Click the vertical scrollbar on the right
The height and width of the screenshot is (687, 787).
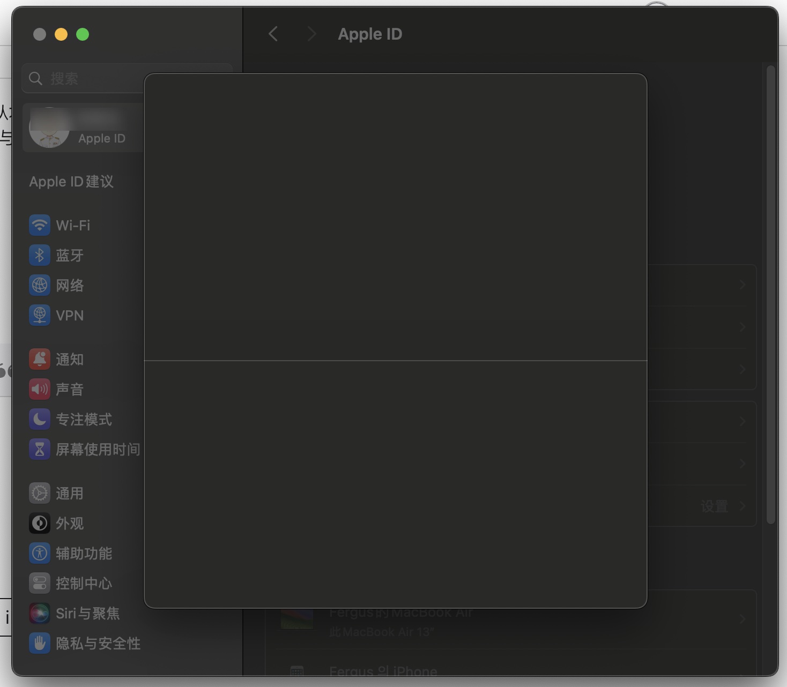click(x=771, y=295)
